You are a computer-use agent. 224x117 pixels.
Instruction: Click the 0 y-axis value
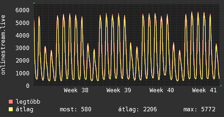coord(28,86)
